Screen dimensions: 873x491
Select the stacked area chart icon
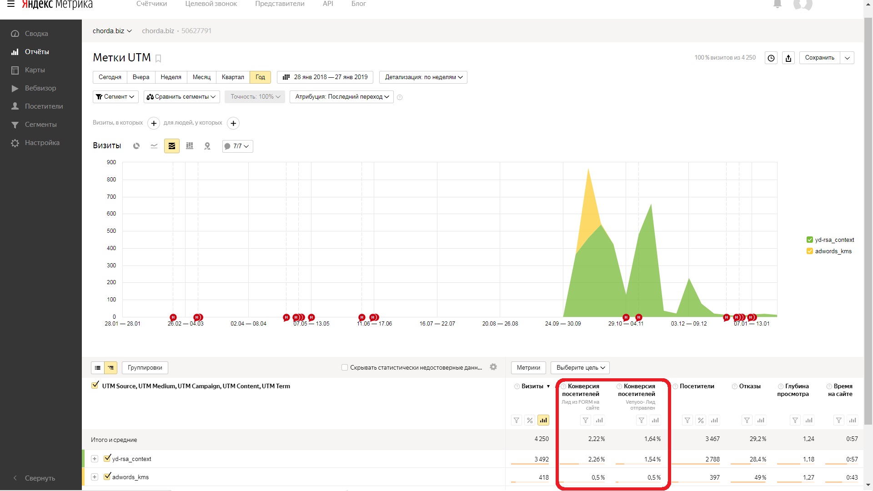[172, 146]
